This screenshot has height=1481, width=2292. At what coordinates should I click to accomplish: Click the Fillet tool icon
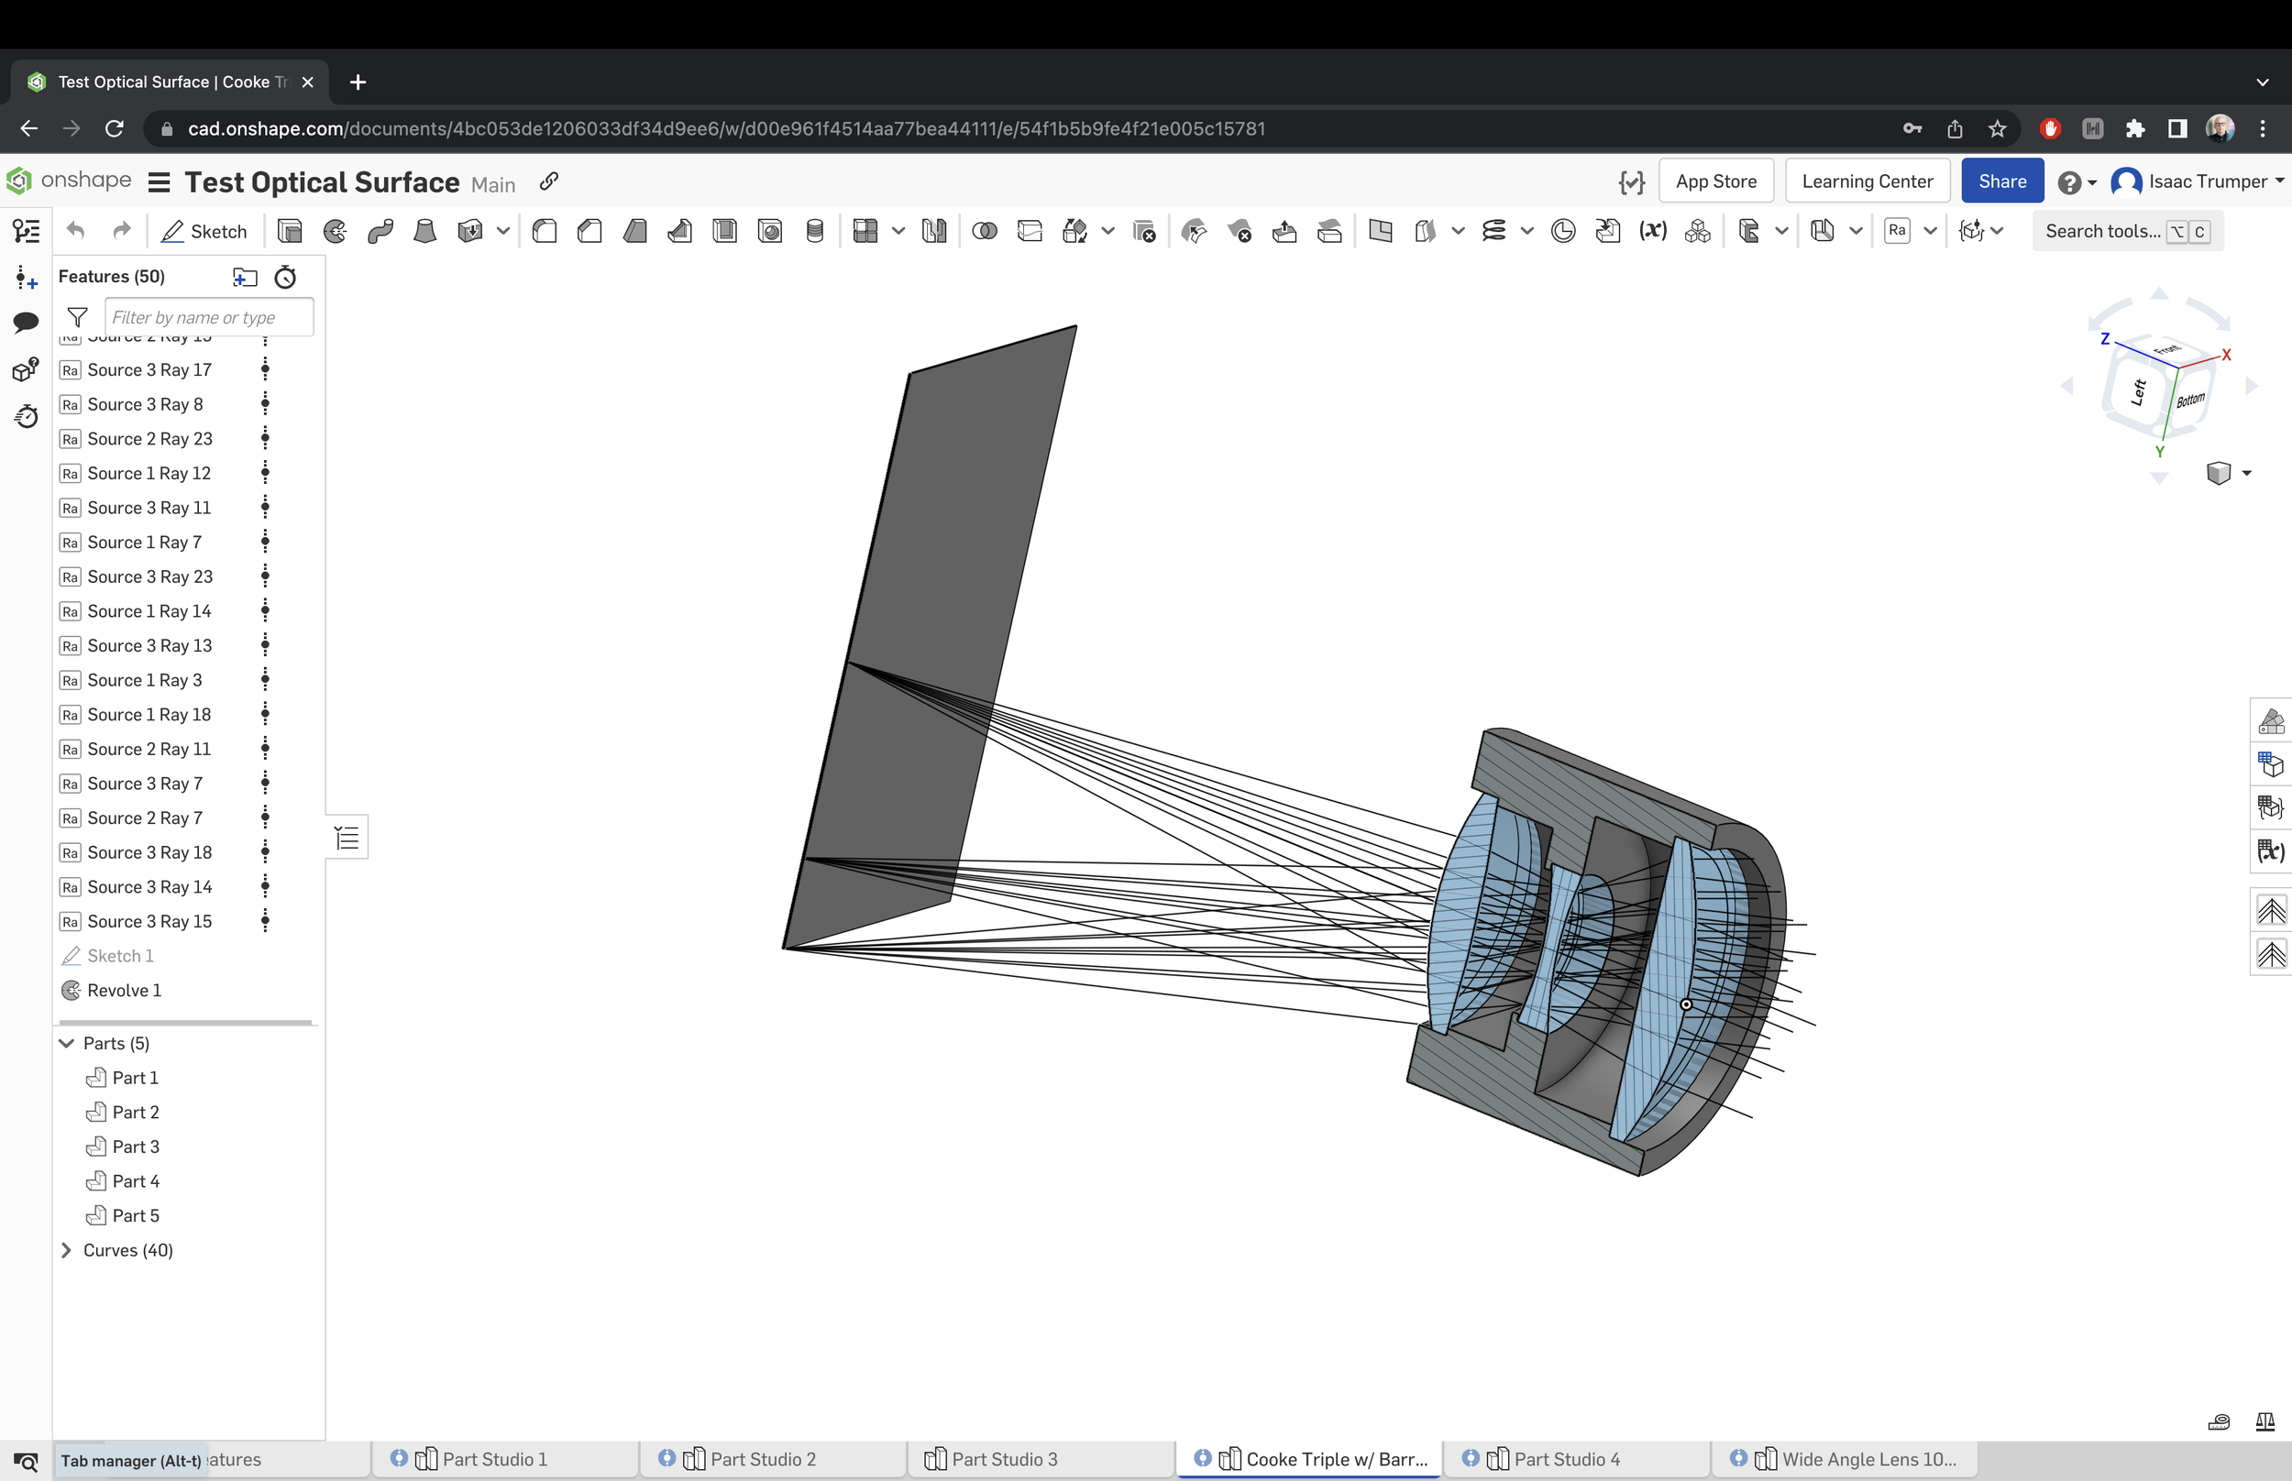(x=545, y=231)
